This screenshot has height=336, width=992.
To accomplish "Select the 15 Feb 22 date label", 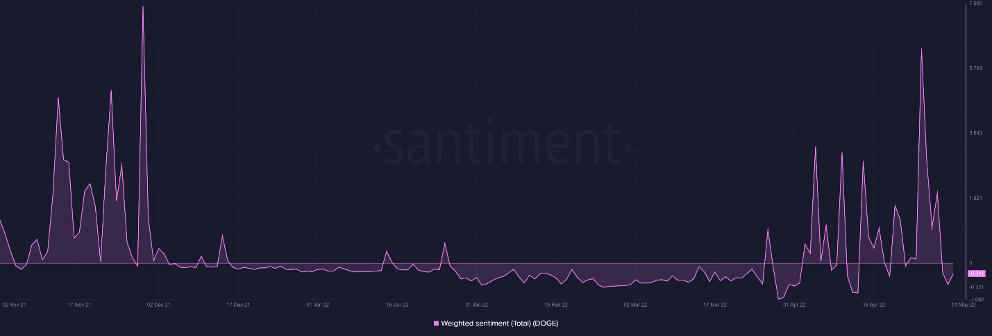I will pyautogui.click(x=556, y=304).
